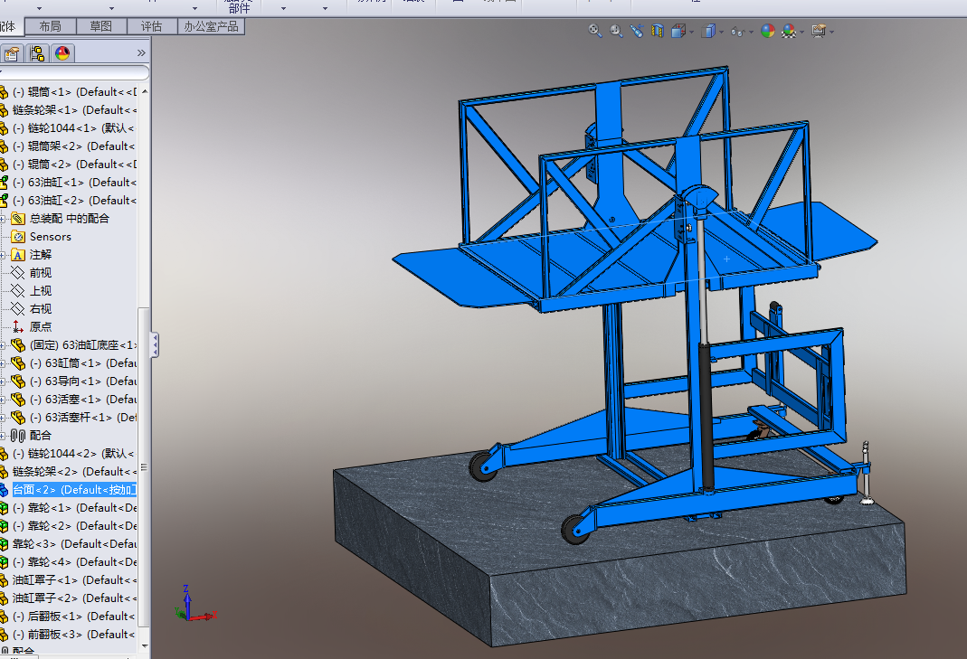Image resolution: width=967 pixels, height=659 pixels.
Task: Click the tree scrollbar down arrow
Action: 145,646
